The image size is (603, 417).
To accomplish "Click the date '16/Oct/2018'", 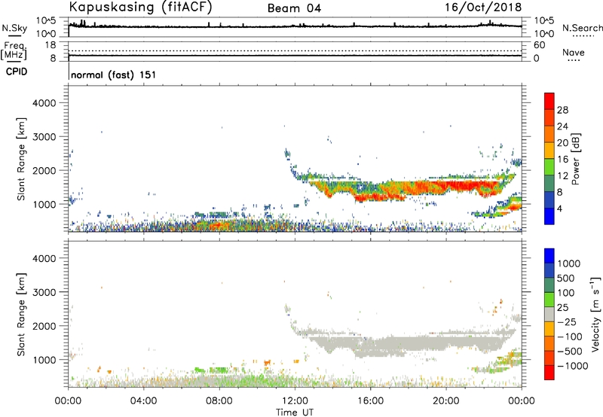I will pos(483,8).
